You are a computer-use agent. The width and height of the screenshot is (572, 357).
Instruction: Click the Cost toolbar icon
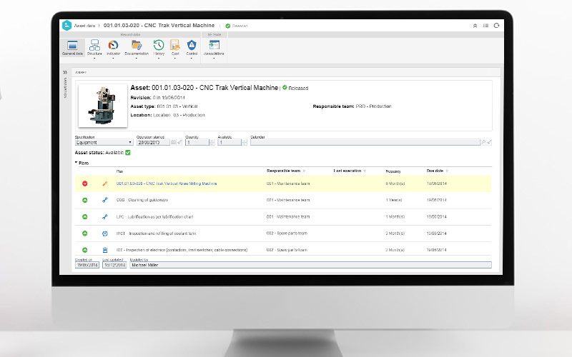click(175, 46)
